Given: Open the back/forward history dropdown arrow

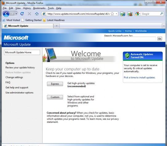Looking at the screenshot, I should [16, 14].
